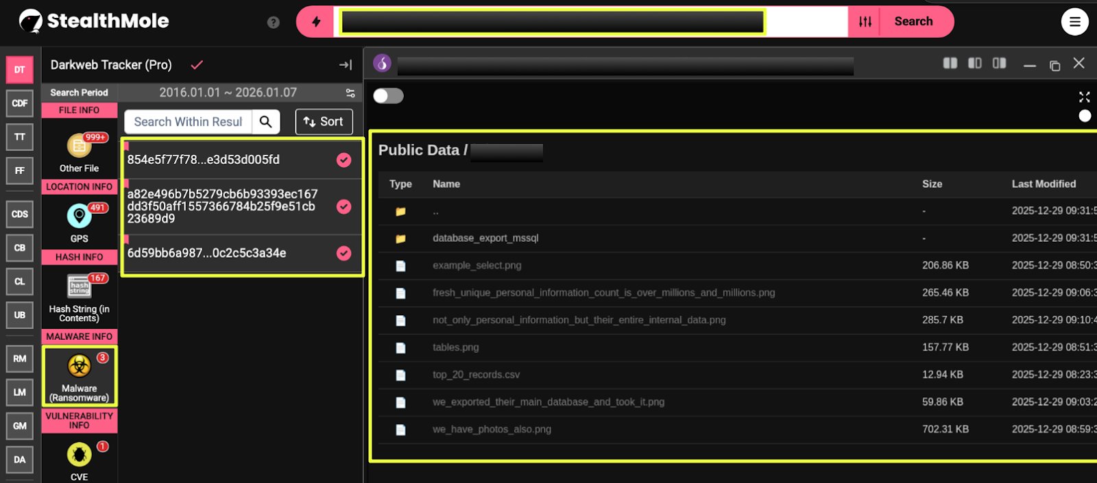Open the database_export_mssql folder
Viewport: 1097px width, 483px height.
(485, 238)
